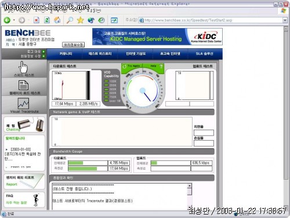Click the 지연율 value field

pyautogui.click(x=204, y=133)
